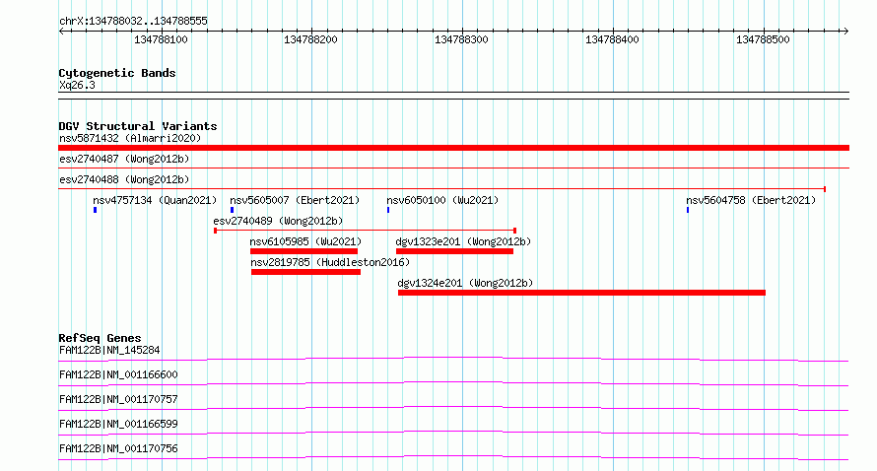The height and width of the screenshot is (471, 877).
Task: Click the blue nsv6050100 marker
Action: click(x=388, y=210)
